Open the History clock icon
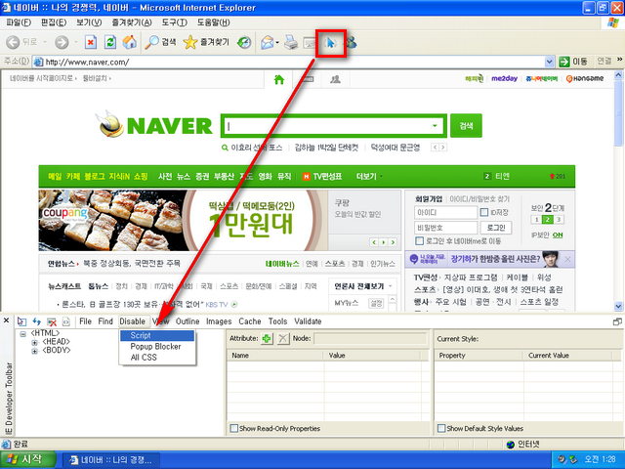 tap(244, 42)
